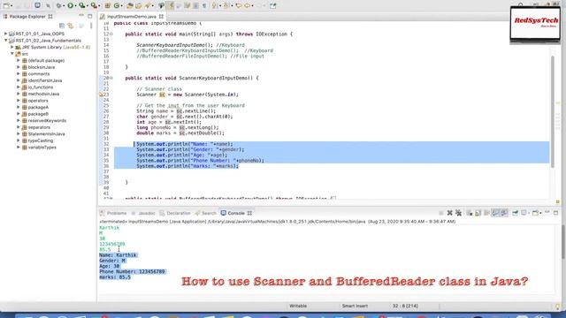Click the Open Type toolbar icon

[x=130, y=5]
